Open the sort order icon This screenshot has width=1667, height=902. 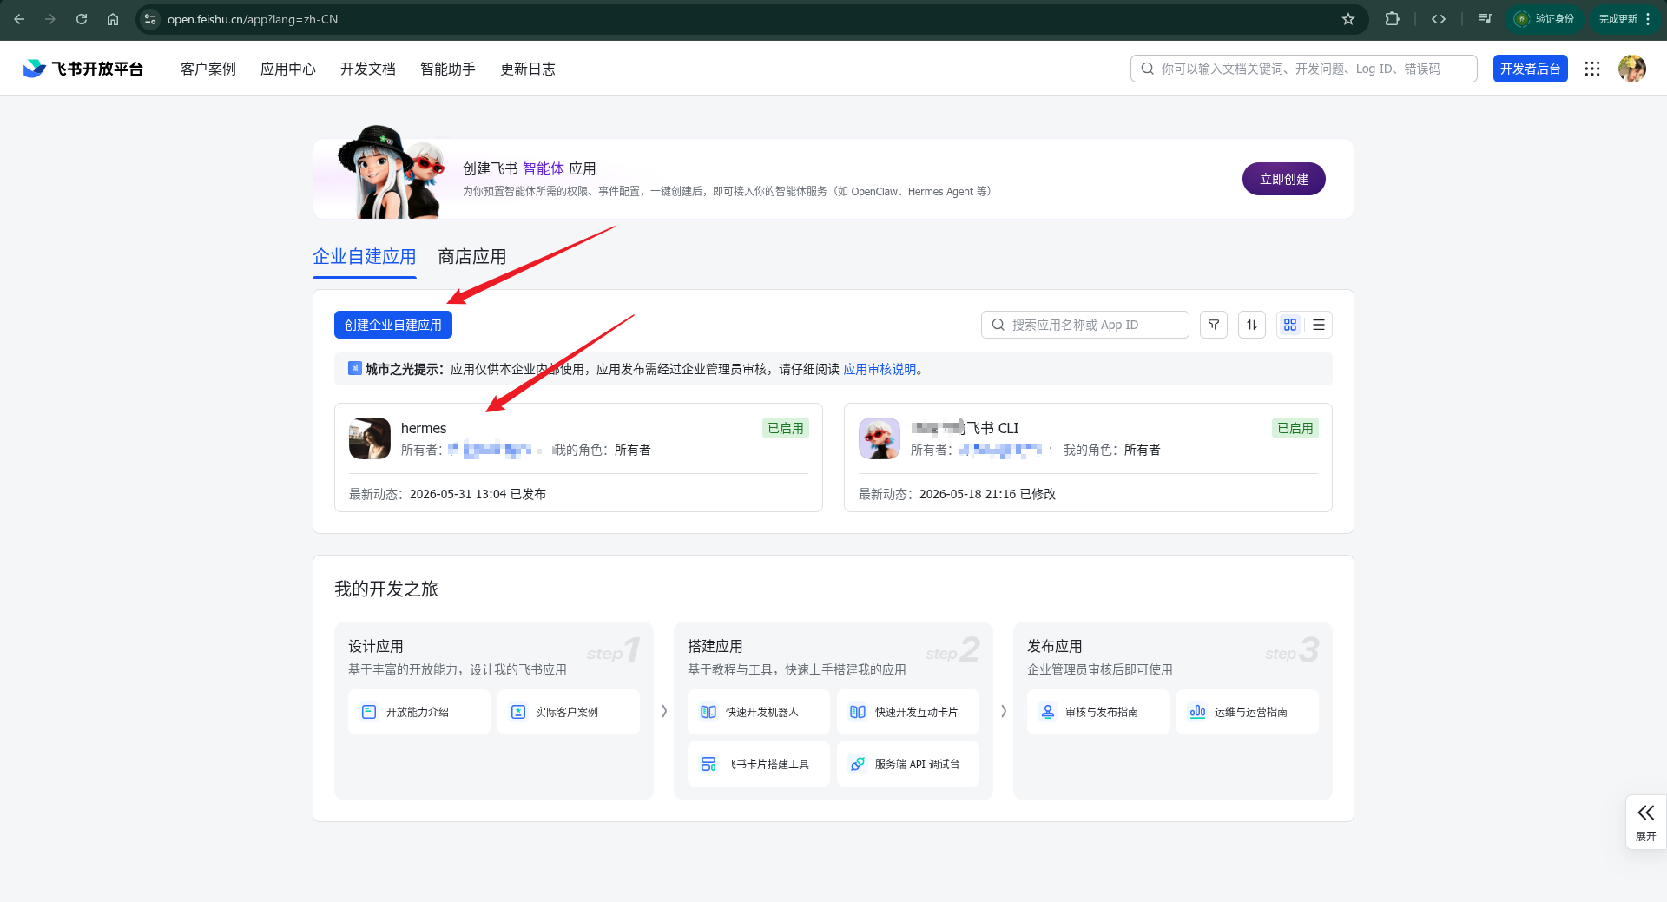1252,325
